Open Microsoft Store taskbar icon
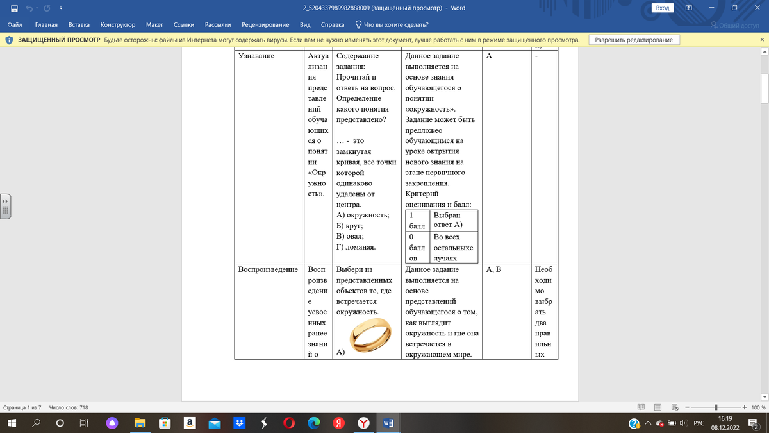The height and width of the screenshot is (433, 769). 165,423
